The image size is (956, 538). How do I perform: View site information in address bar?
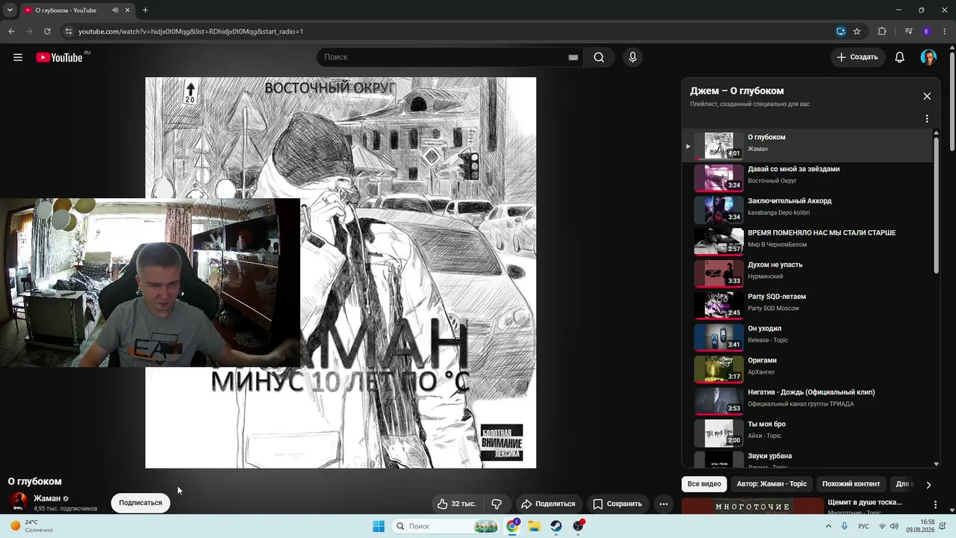(x=68, y=31)
